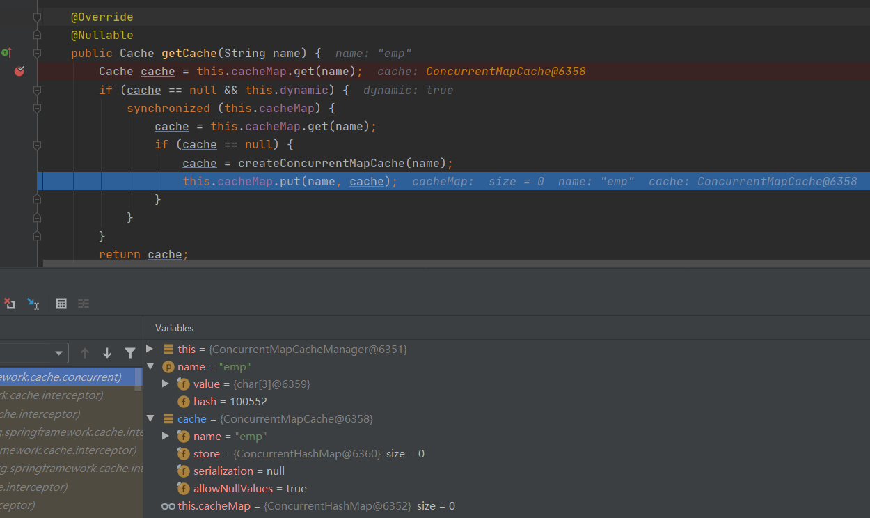This screenshot has height=518, width=870.
Task: Click the inline hint 'cache: ConcurrentMapCache@6358' on breakpoint line
Action: [x=482, y=71]
